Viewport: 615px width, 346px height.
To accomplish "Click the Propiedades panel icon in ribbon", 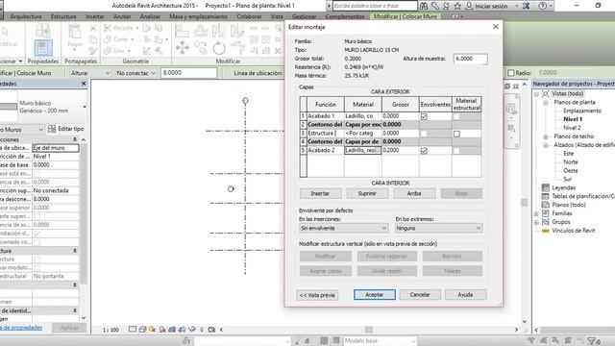I will tap(43, 47).
